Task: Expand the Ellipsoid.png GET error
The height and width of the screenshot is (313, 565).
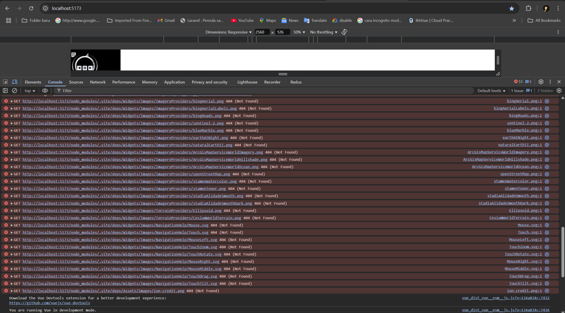Action: click(12, 211)
